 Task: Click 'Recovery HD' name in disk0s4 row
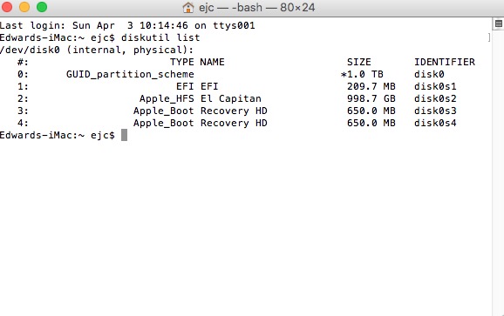pos(234,124)
